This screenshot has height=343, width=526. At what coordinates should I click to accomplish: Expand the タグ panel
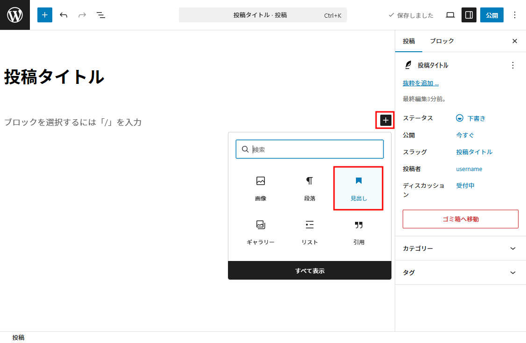click(460, 272)
